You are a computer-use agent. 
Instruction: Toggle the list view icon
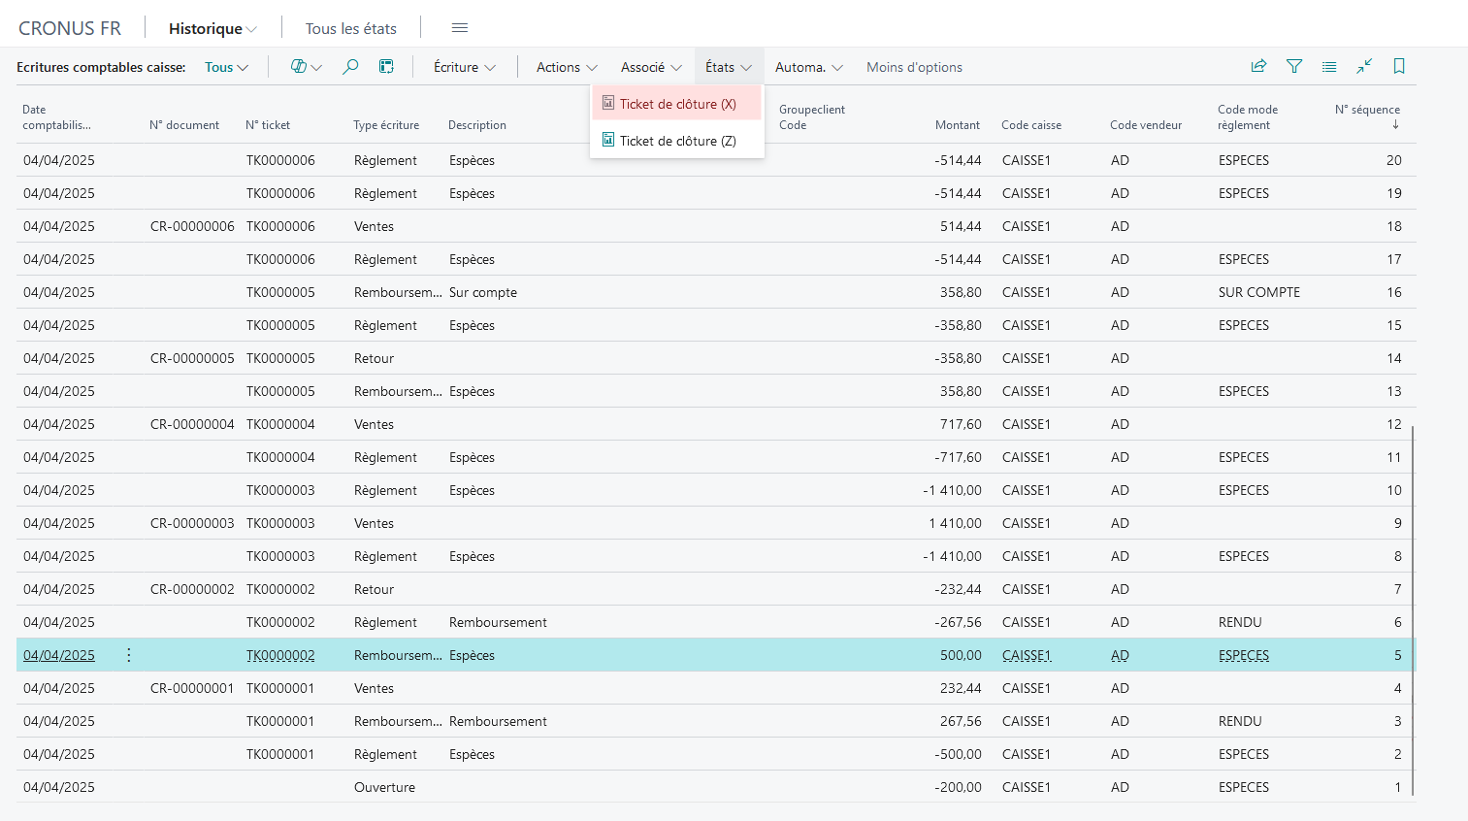coord(1329,66)
